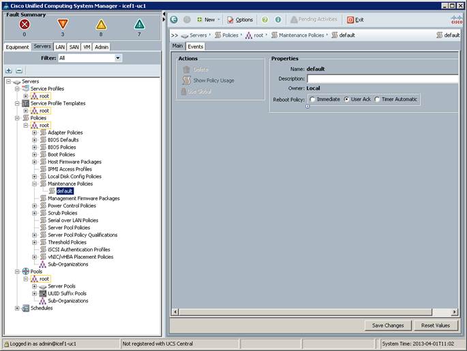Click the Service Profiles icon

point(26,89)
